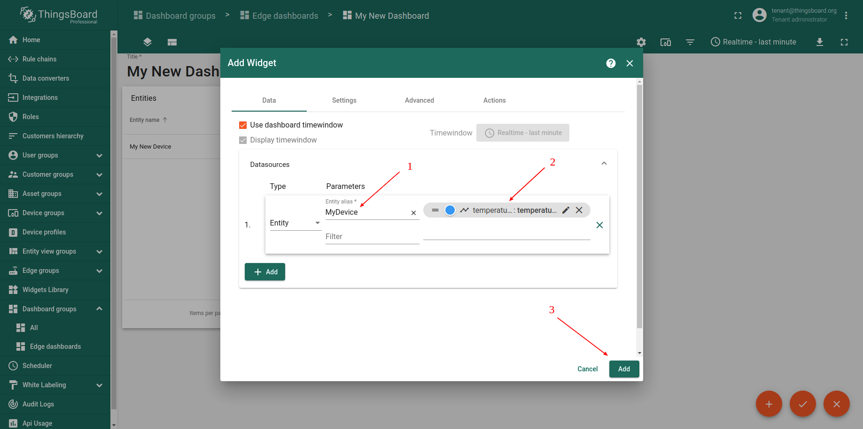Image resolution: width=863 pixels, height=429 pixels.
Task: Click the export dashboard download icon
Action: click(820, 42)
